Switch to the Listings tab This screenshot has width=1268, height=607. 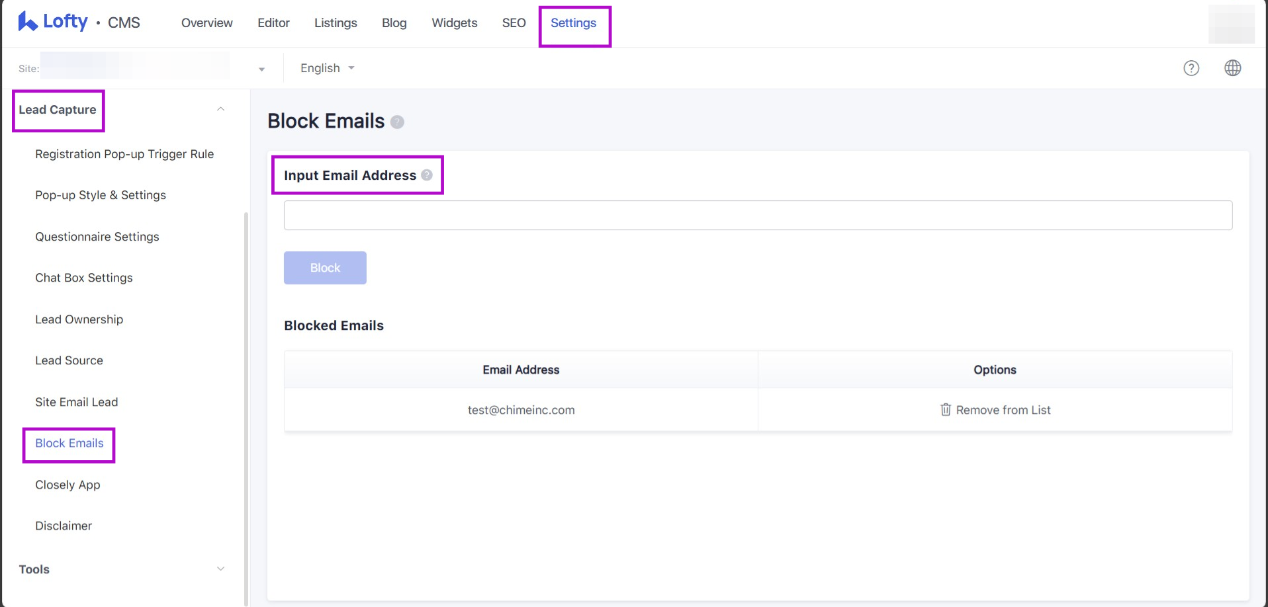pos(336,23)
